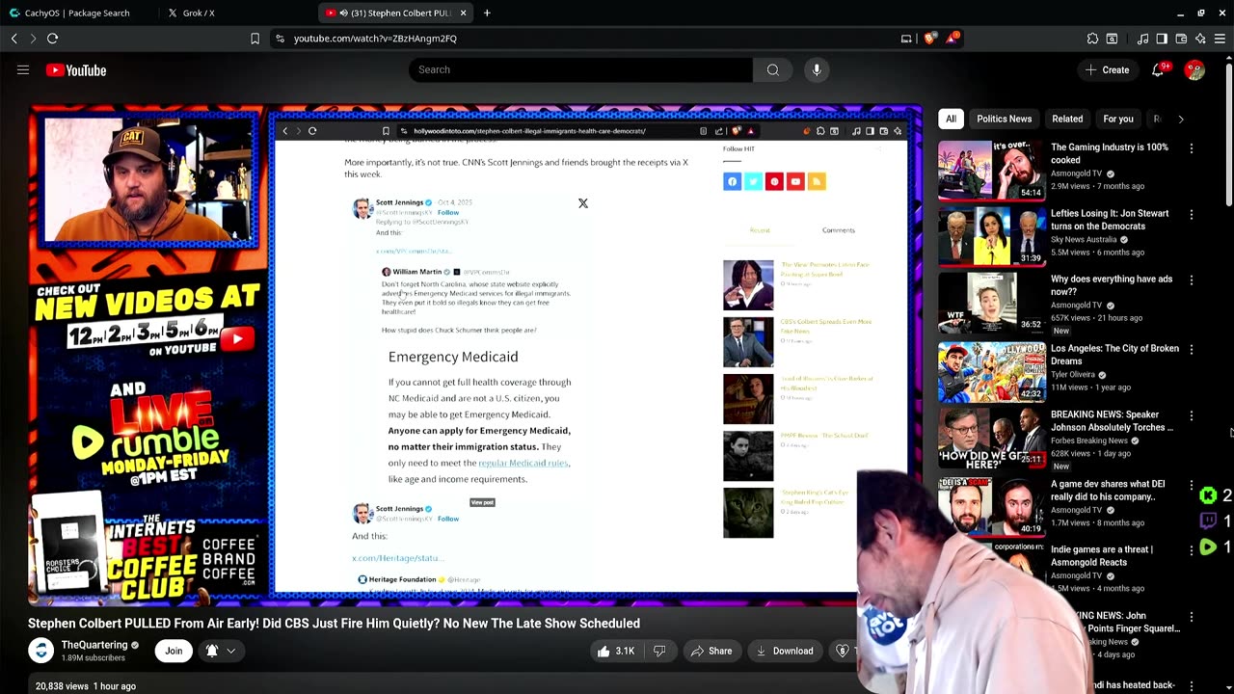The height and width of the screenshot is (694, 1234).
Task: Click '20,838 views 1 hour ago' text
Action: pyautogui.click(x=86, y=686)
